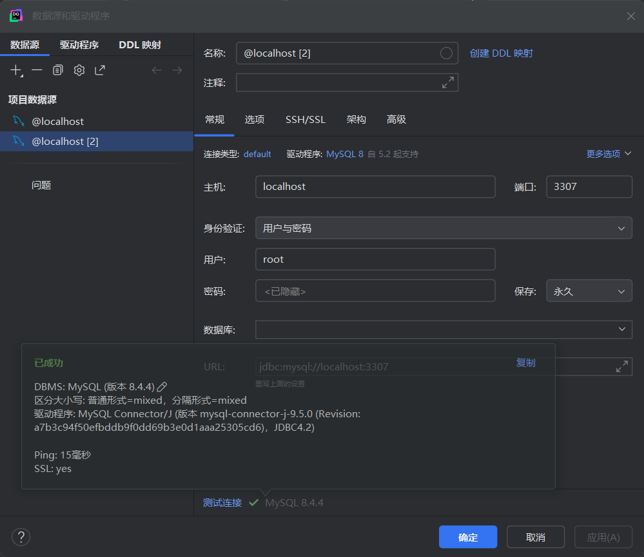The height and width of the screenshot is (557, 644).
Task: Switch to the DDL 映射 tab
Action: pyautogui.click(x=140, y=44)
